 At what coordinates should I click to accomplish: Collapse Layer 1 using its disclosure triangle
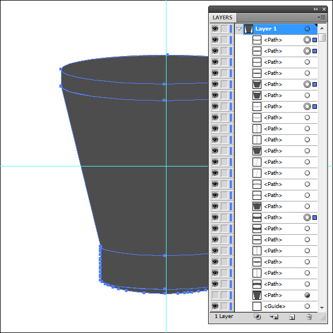click(239, 29)
